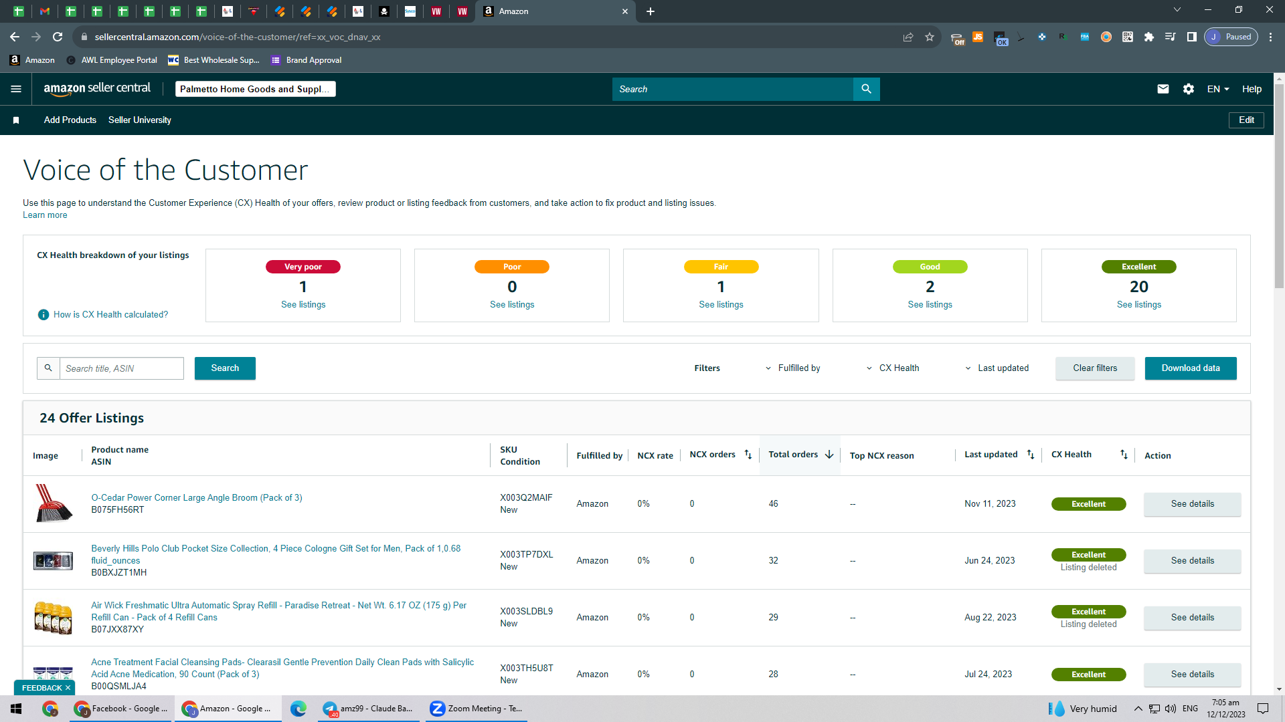Open the Brand Approval bookmark
Screen dimensions: 1285x722
click(x=307, y=60)
